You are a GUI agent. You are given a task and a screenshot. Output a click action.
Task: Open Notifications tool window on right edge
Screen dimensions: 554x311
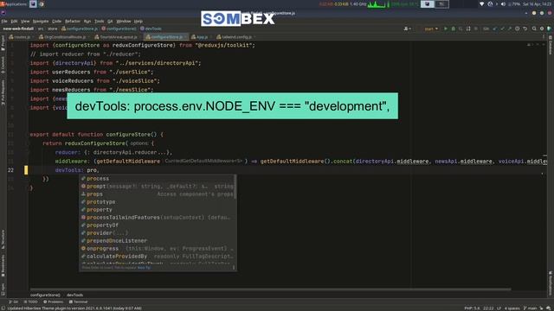pos(551,283)
